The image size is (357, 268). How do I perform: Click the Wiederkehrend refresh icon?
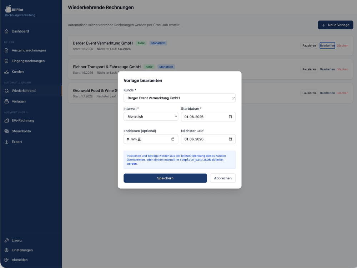click(x=6, y=91)
